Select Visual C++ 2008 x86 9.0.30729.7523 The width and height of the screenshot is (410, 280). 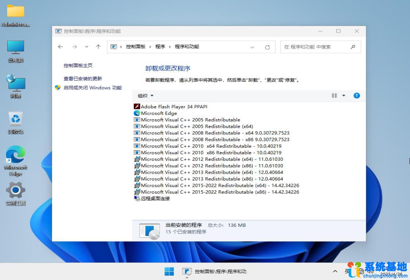click(x=215, y=139)
